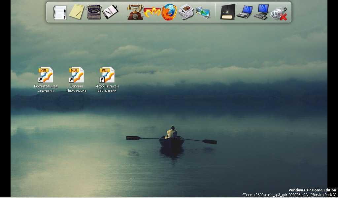Click the monitor with green arrow icon

coord(203,13)
